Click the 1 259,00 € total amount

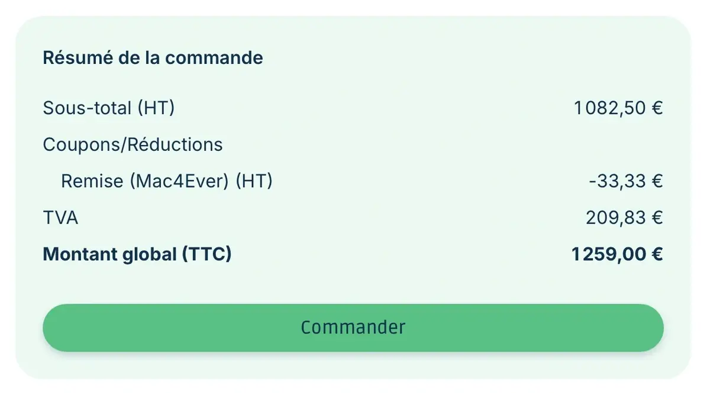coord(617,255)
